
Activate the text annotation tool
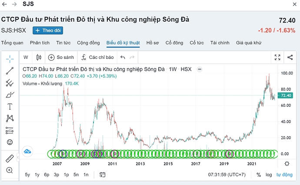tap(10, 107)
